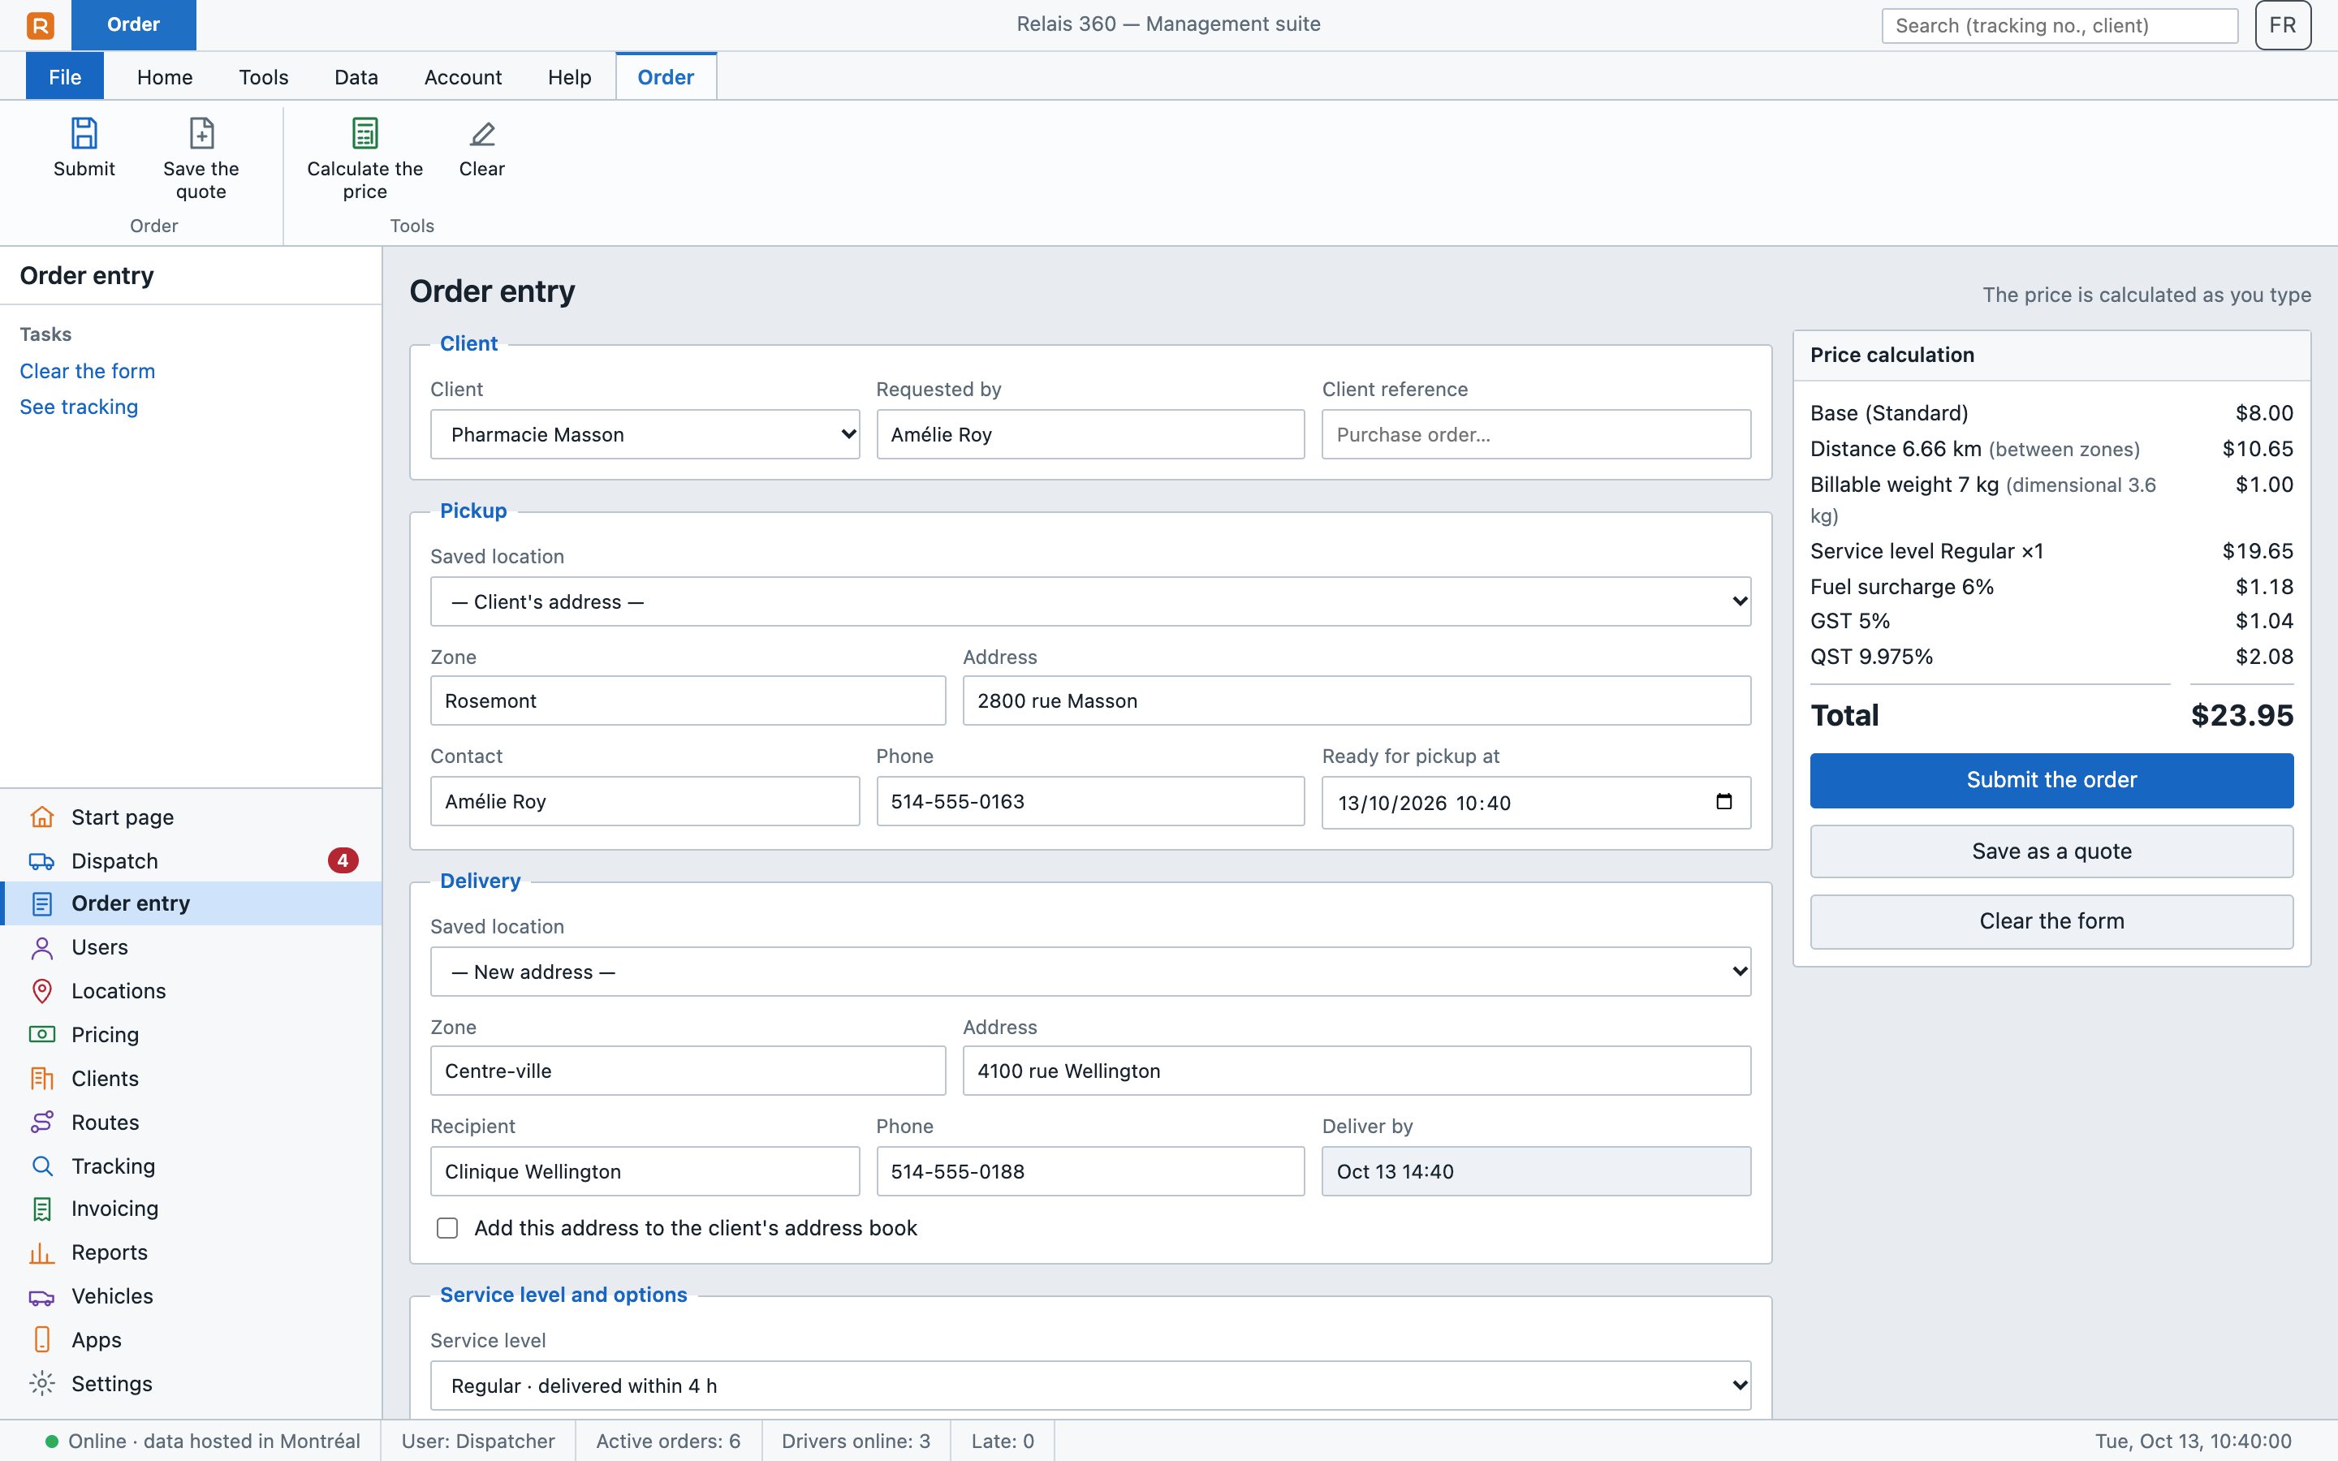This screenshot has width=2338, height=1461.
Task: Click the pickup Address field 2800 rue Masson
Action: 1357,700
